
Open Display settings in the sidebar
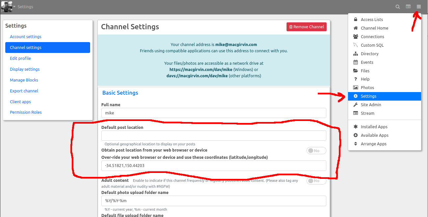25,69
